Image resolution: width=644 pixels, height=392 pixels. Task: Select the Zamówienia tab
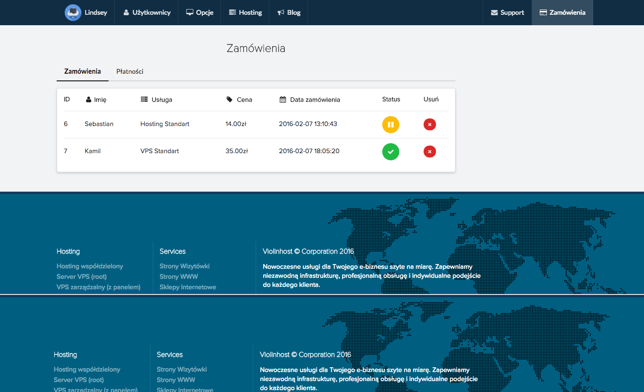[x=82, y=71]
